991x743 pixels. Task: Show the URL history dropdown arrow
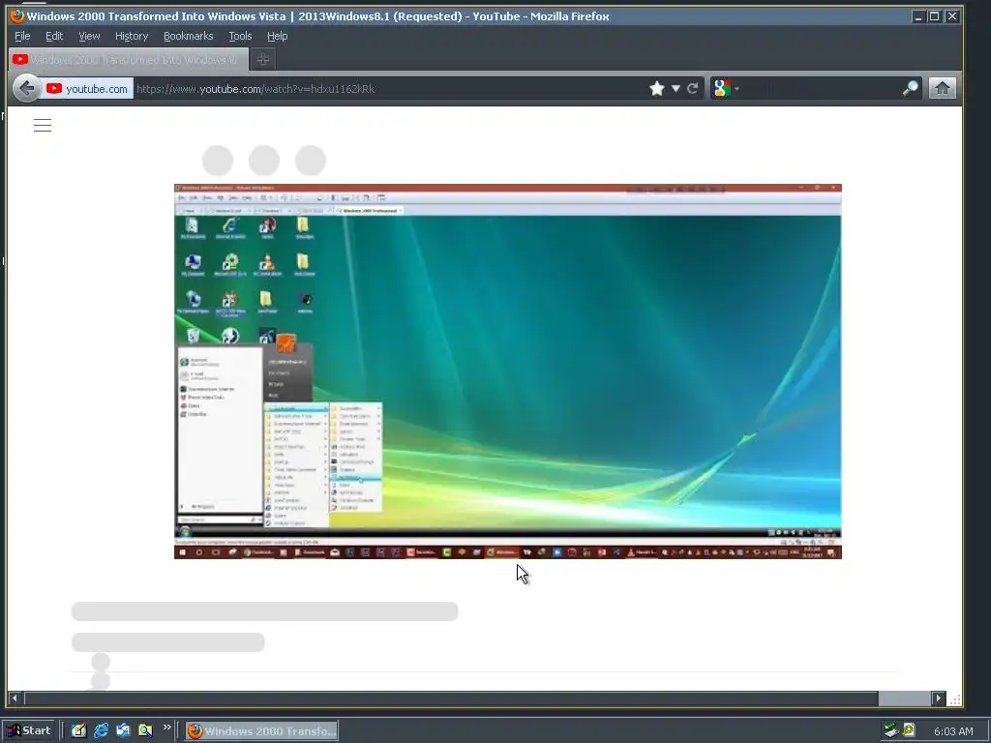pyautogui.click(x=676, y=88)
